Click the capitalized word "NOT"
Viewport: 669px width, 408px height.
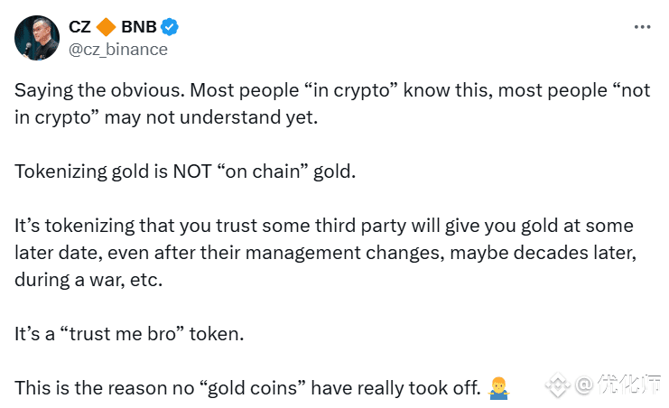[x=192, y=172]
